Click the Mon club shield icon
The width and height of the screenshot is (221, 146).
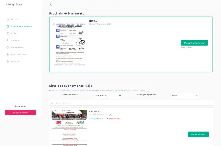point(7,61)
